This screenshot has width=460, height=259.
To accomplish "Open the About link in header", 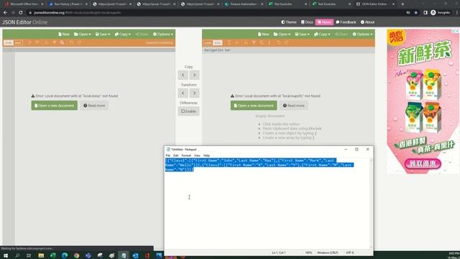I will (x=367, y=22).
